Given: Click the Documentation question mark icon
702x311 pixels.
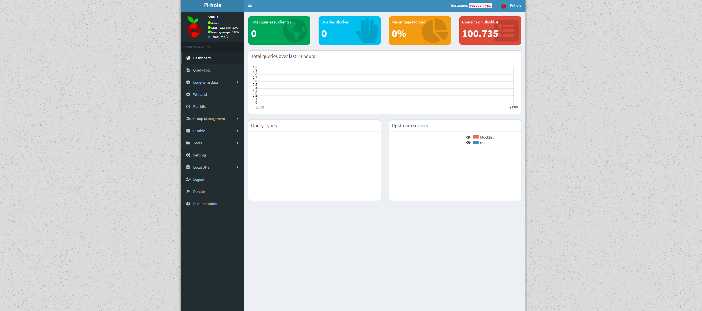Looking at the screenshot, I should pos(188,204).
